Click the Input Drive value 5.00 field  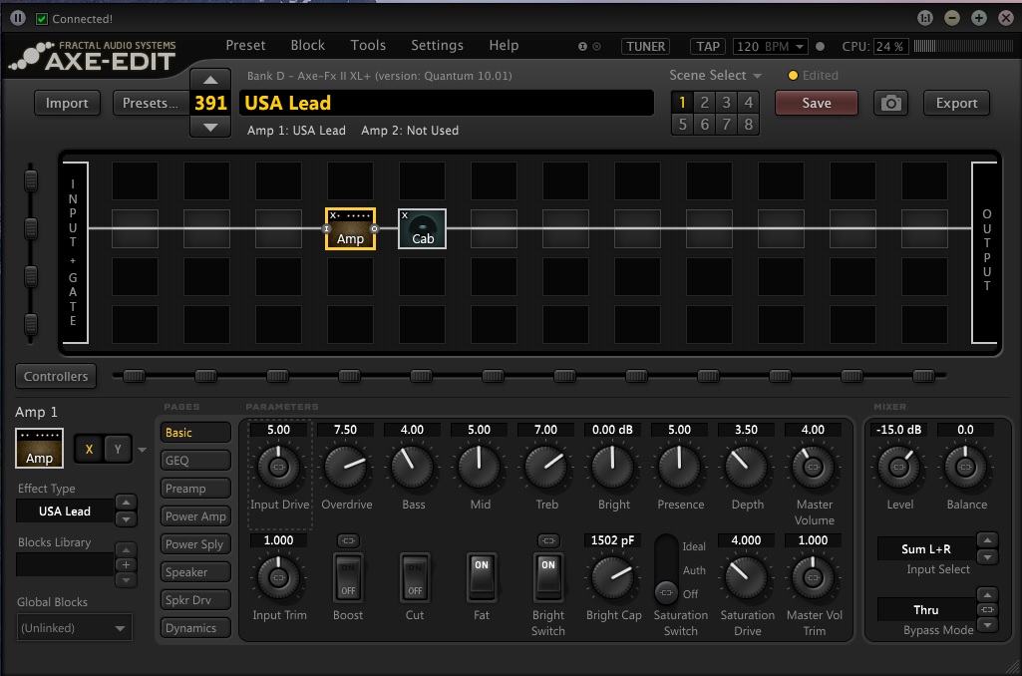click(278, 430)
